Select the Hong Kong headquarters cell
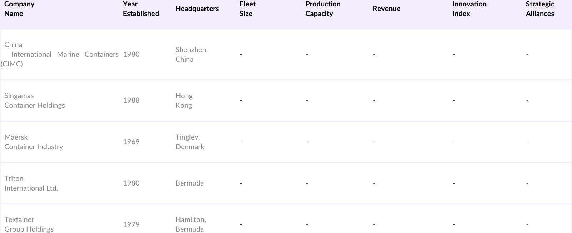This screenshot has height=233, width=572. 184,101
